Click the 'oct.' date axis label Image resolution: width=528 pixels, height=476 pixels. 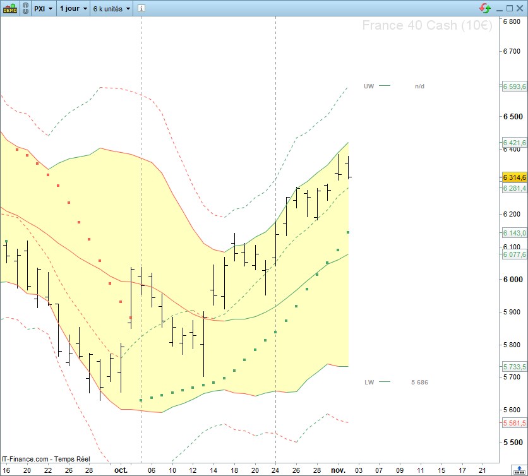click(x=121, y=470)
